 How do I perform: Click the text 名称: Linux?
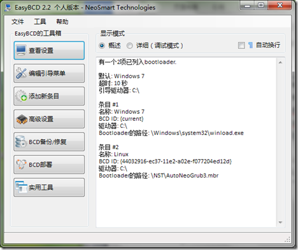click(113, 154)
